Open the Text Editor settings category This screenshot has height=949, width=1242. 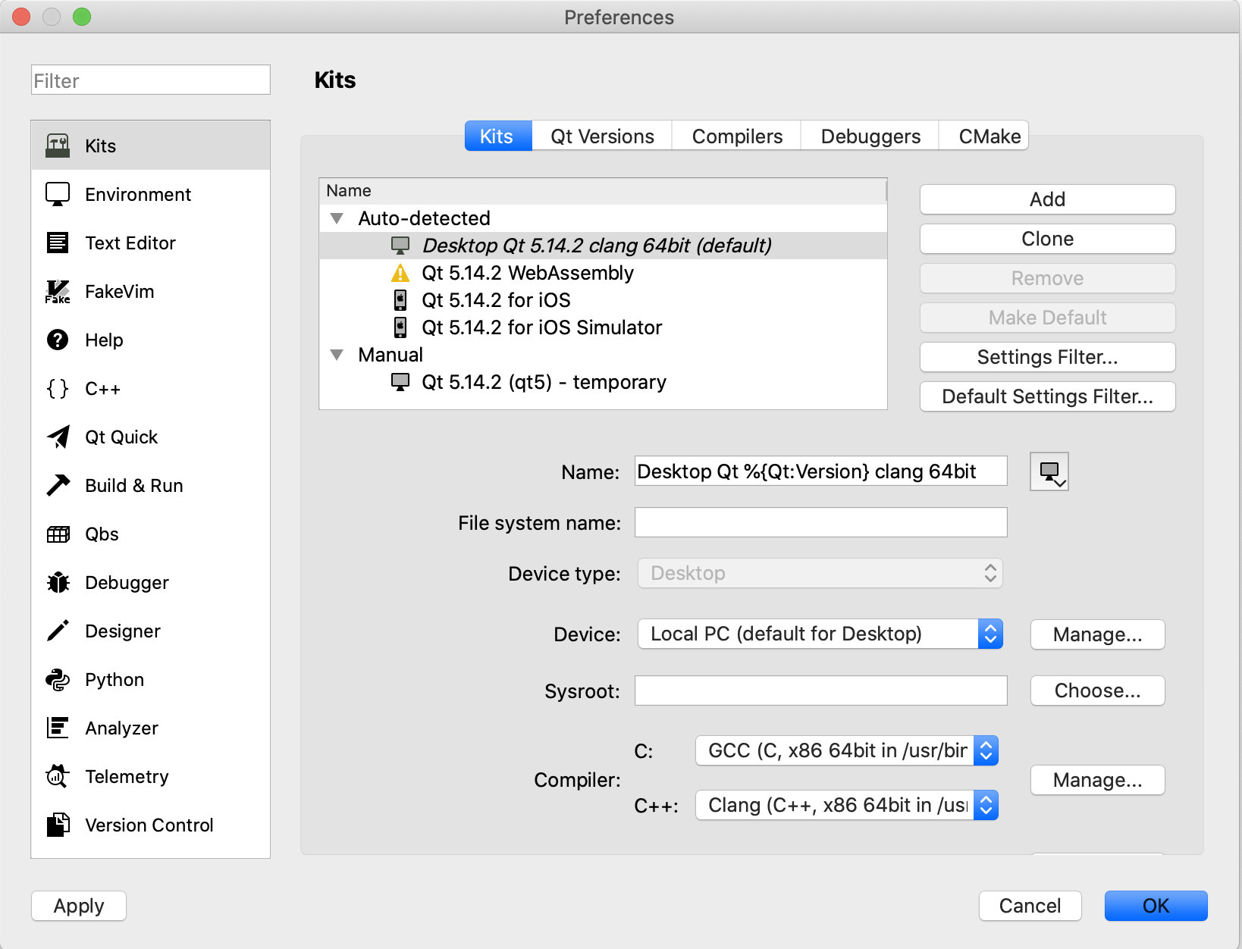(150, 243)
